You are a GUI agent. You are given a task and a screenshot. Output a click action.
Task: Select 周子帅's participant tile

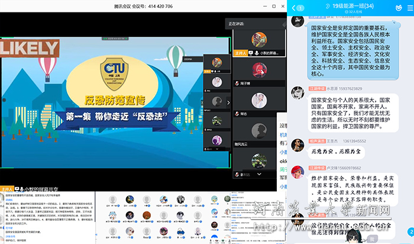(259, 73)
